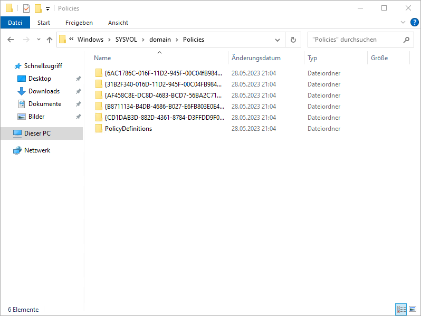Open the address bar history dropdown

coord(278,40)
